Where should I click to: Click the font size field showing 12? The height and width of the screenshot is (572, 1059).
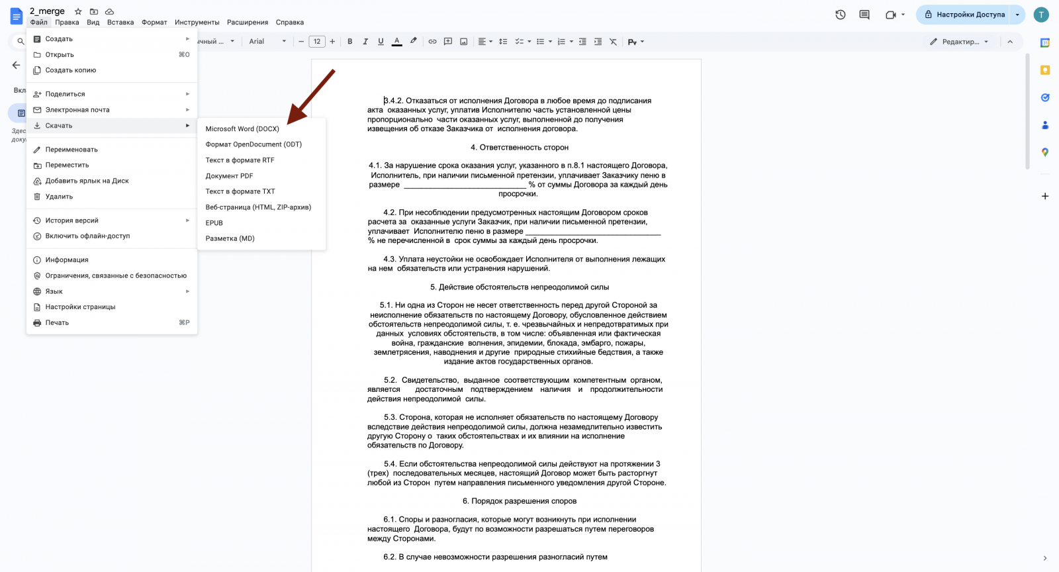coord(317,42)
